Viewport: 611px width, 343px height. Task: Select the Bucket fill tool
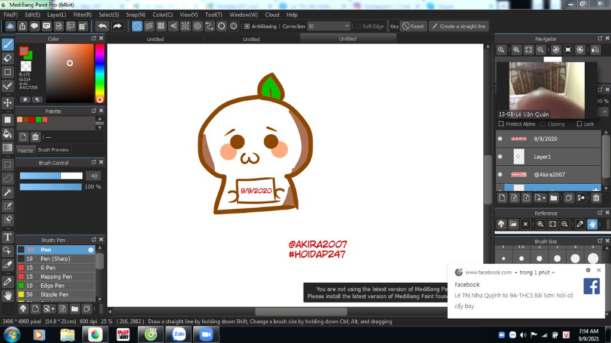[7, 134]
